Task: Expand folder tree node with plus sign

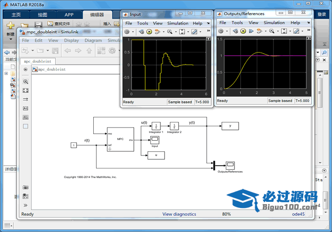Action: point(6,73)
